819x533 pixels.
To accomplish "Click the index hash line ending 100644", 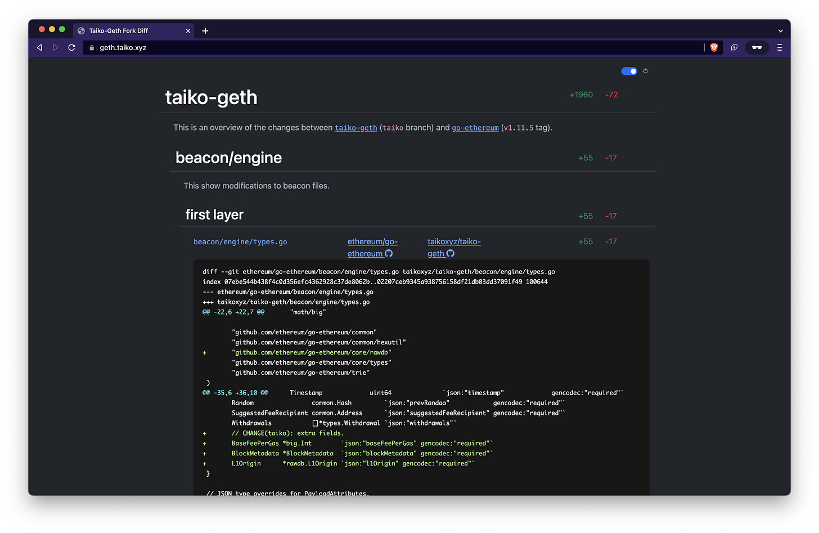I will 375,282.
